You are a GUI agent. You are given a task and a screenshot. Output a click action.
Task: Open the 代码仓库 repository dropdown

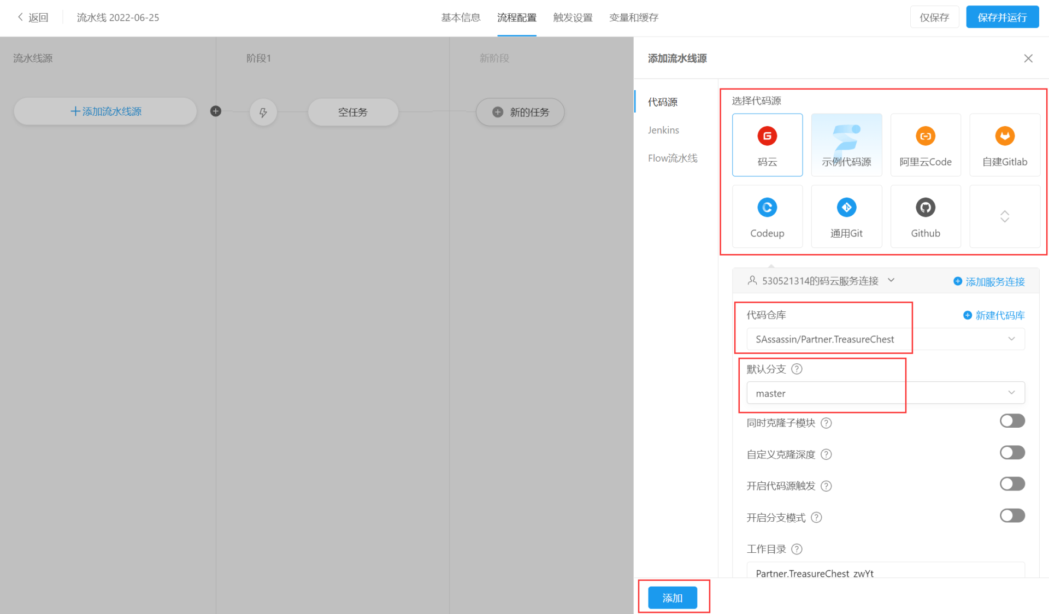[x=885, y=339]
